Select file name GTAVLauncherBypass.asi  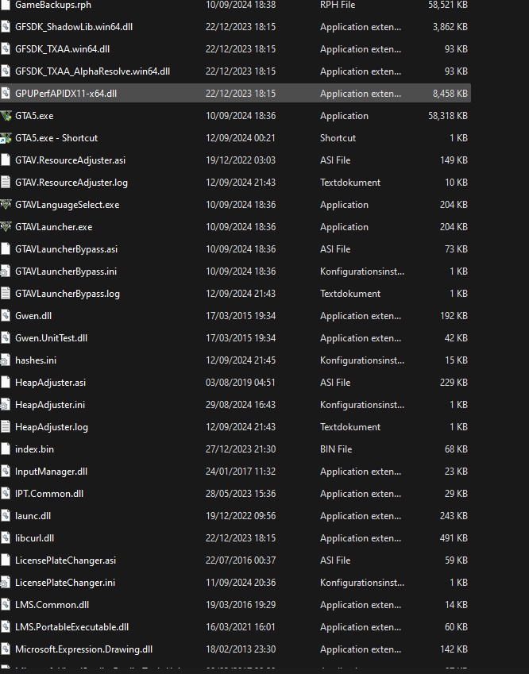[x=66, y=249]
